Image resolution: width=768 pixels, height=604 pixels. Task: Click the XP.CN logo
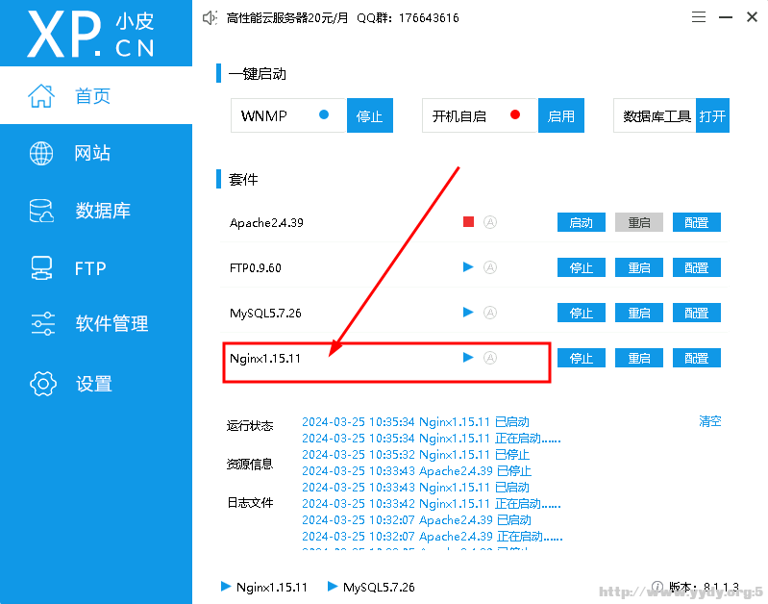[91, 35]
